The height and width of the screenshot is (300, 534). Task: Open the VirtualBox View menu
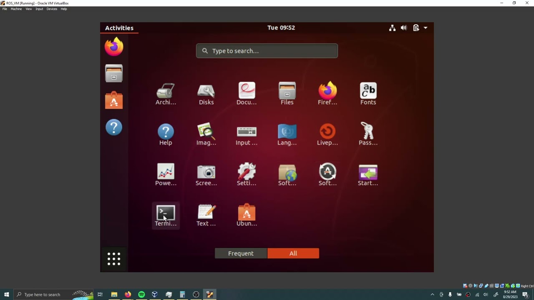pos(29,9)
